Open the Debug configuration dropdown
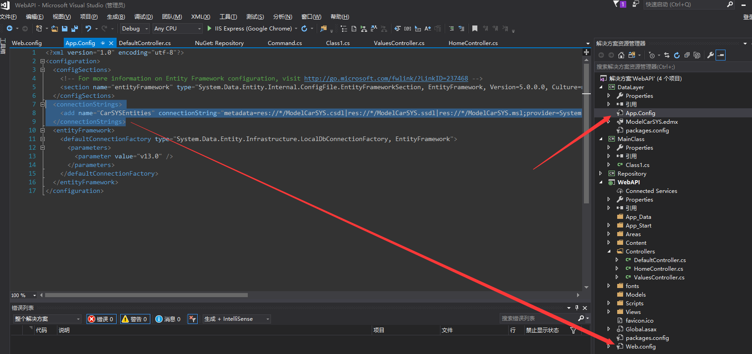The height and width of the screenshot is (354, 752). (135, 28)
